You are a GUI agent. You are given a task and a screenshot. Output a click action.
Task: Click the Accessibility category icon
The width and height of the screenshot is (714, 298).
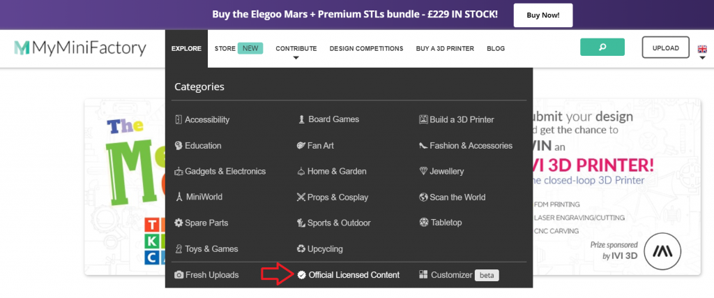(178, 120)
